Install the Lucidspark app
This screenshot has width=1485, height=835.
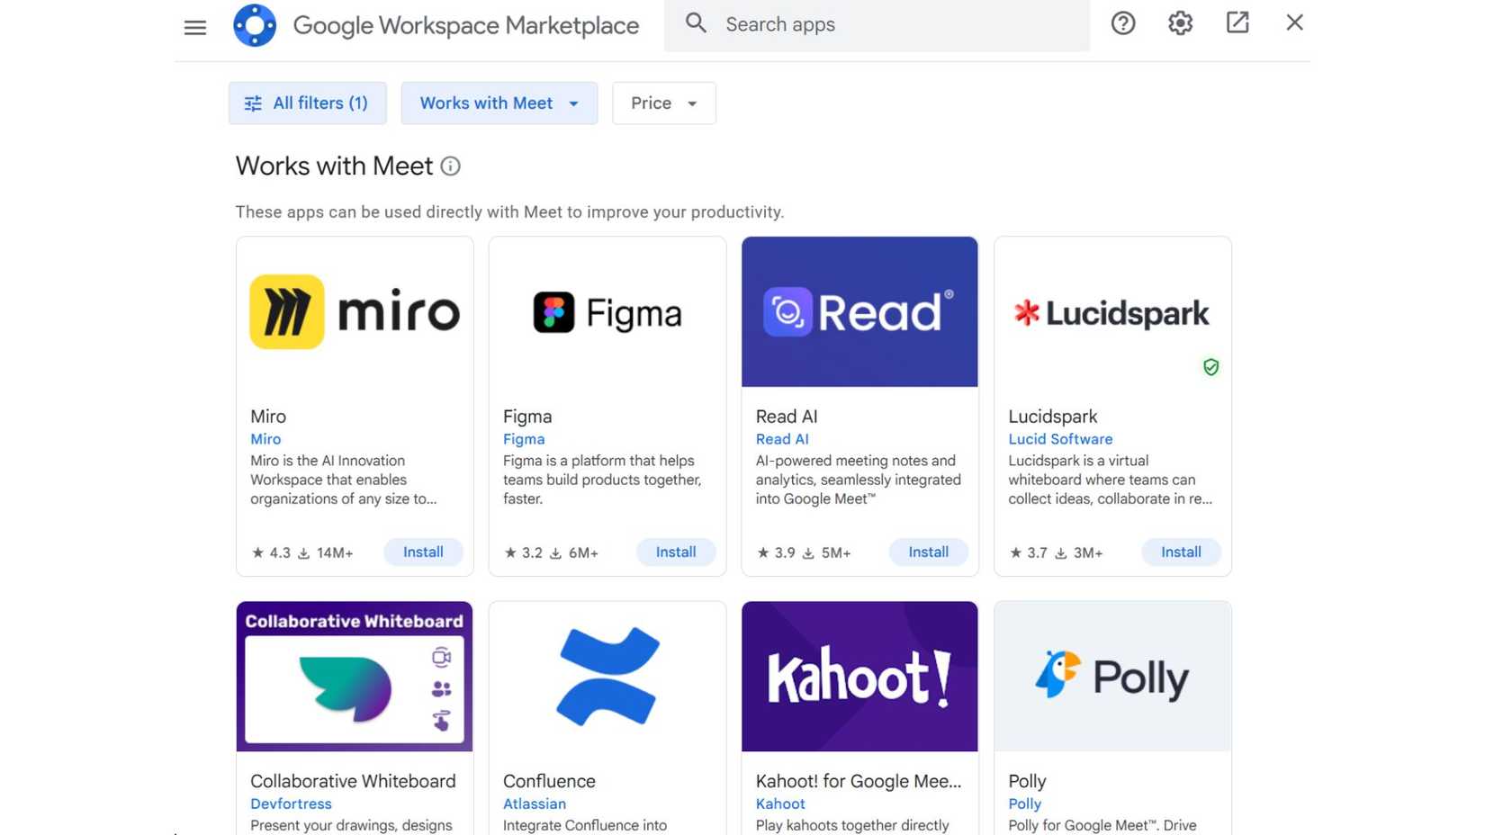point(1181,552)
